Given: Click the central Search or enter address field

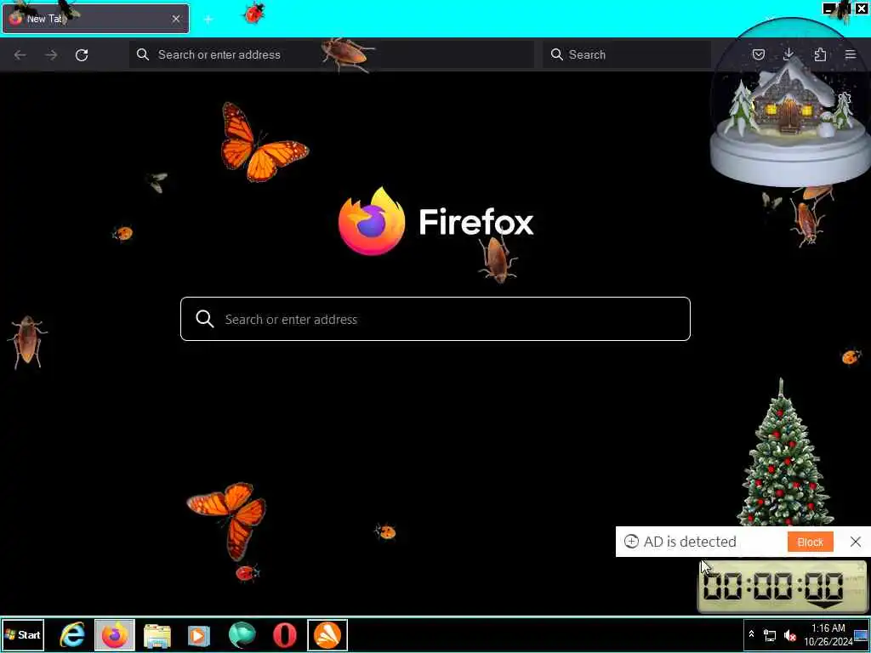Looking at the screenshot, I should click(x=435, y=319).
